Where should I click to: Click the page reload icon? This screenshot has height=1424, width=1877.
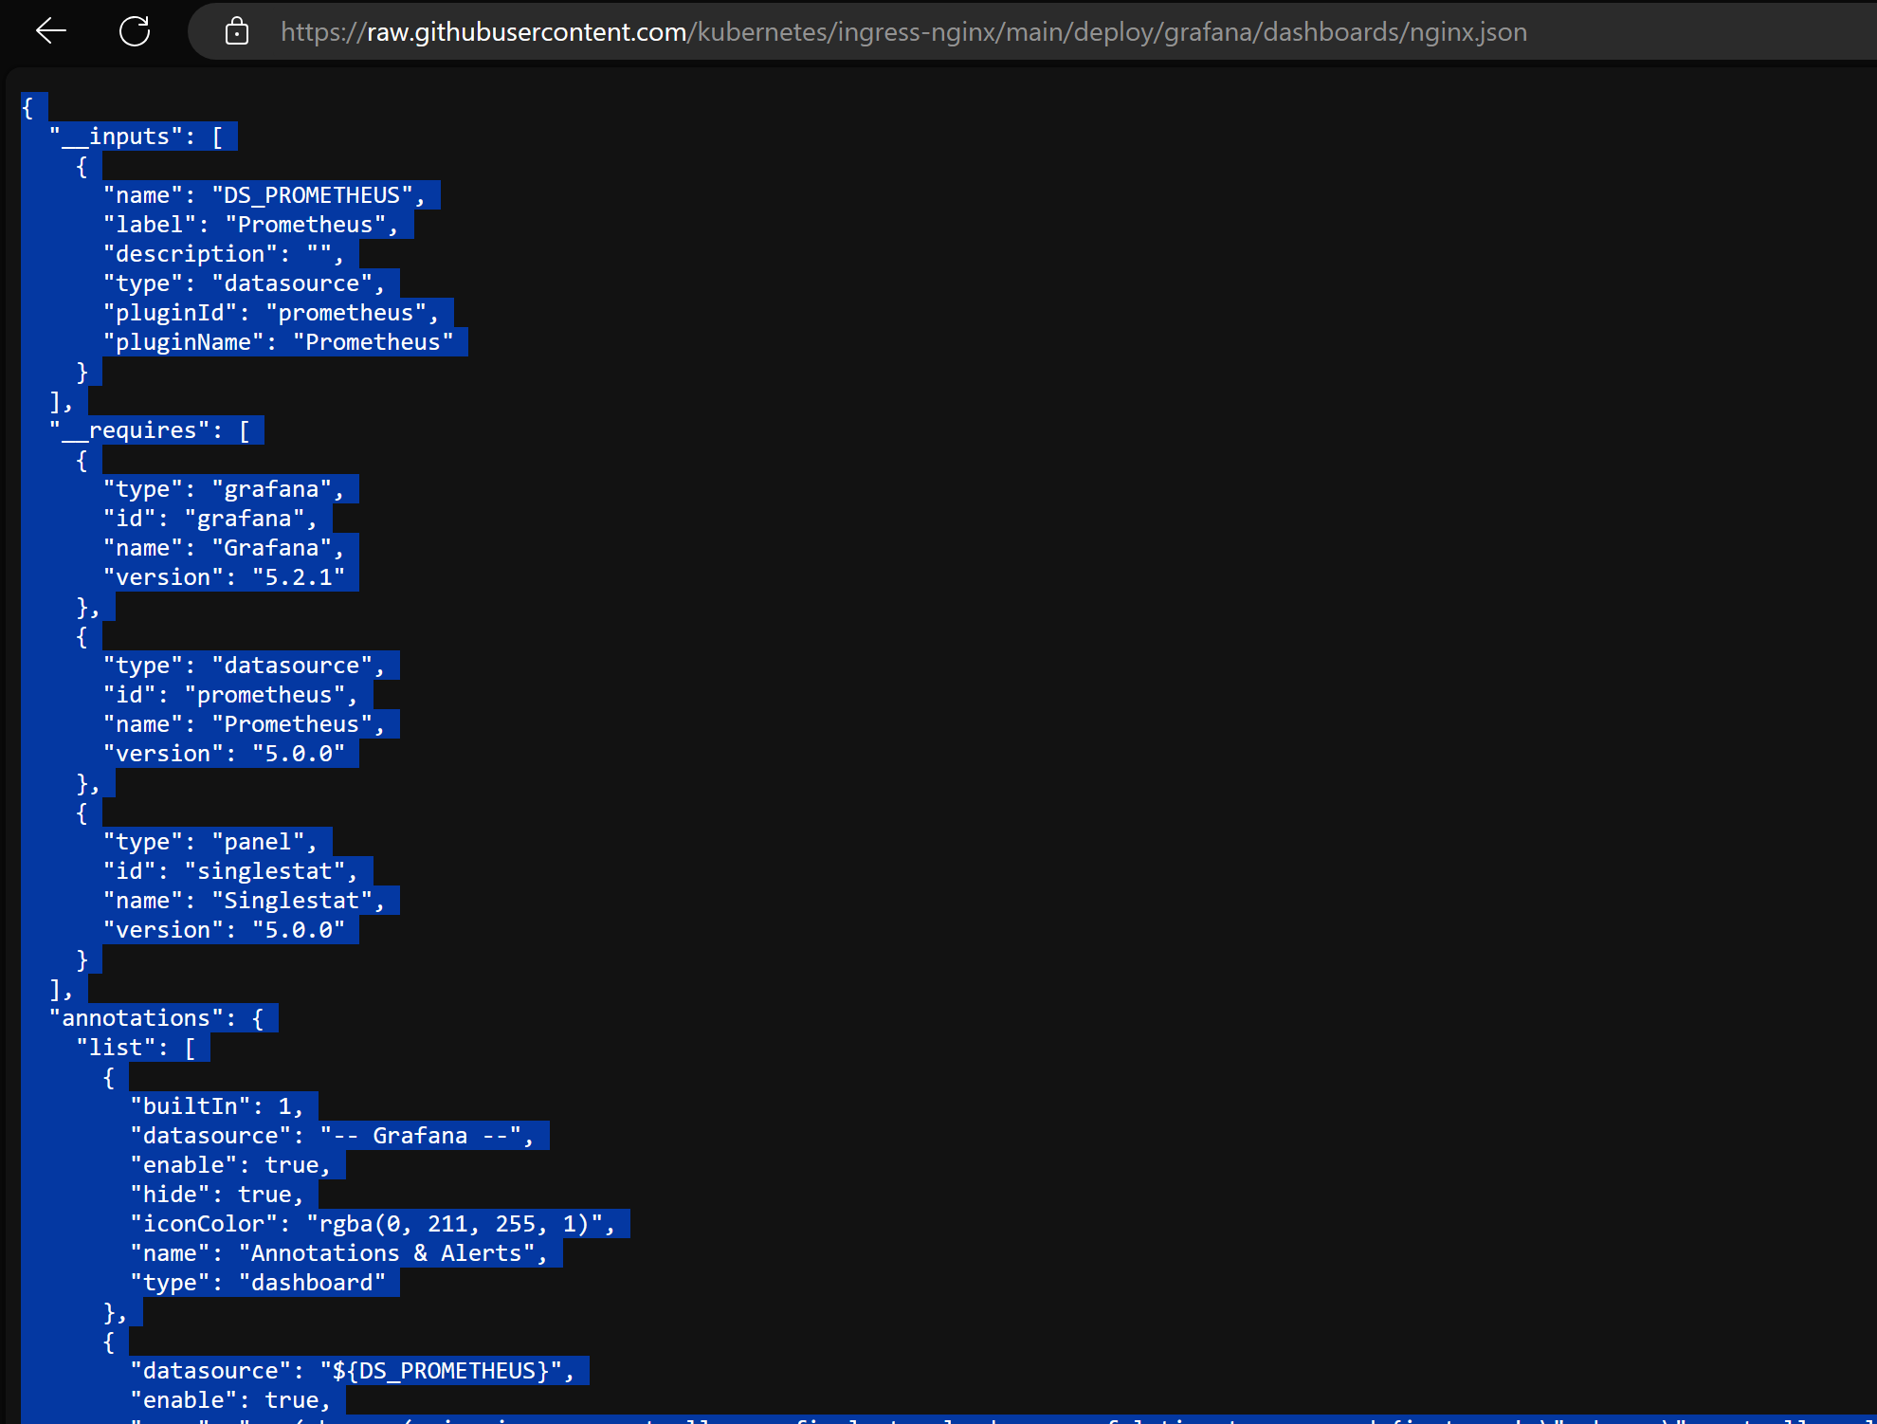pyautogui.click(x=136, y=31)
